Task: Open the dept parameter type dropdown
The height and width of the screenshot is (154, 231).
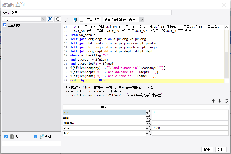Action: tap(148, 133)
